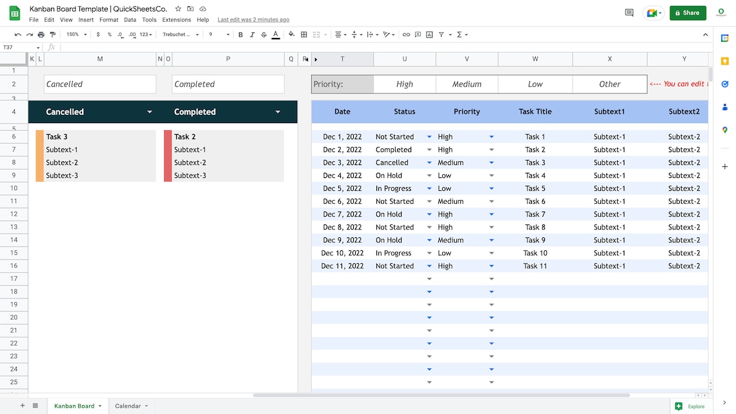Click the Google Meet call icon
This screenshot has height=414, width=736.
point(654,13)
